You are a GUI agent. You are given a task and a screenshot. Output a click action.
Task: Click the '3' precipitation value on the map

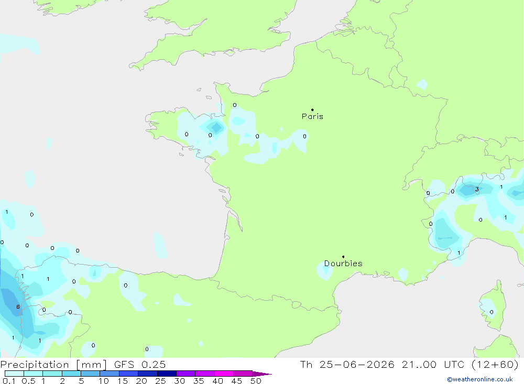(x=477, y=189)
